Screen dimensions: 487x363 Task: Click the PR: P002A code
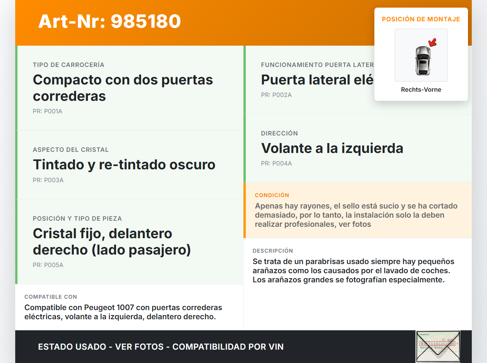pyautogui.click(x=276, y=95)
